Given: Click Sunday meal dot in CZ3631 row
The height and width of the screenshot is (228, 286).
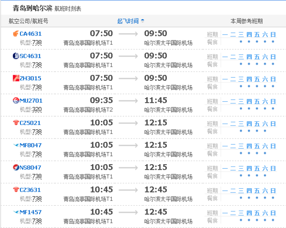Looking at the screenshot, I should [x=273, y=197].
